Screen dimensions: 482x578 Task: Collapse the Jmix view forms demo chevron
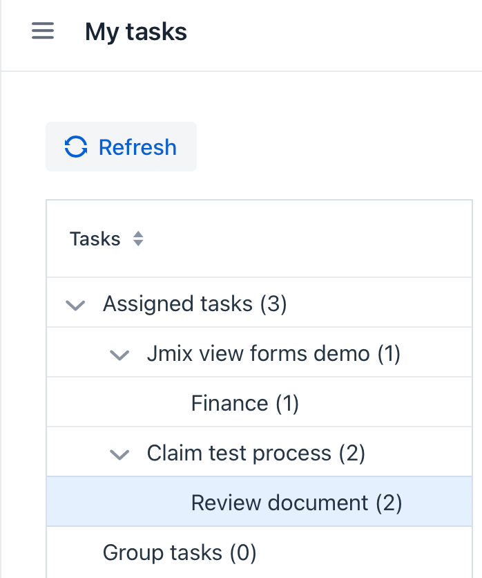click(119, 353)
